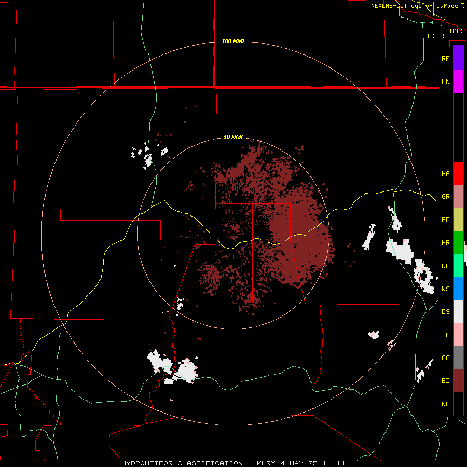Click the red HA color swatch
This screenshot has width=467, height=467.
[458, 173]
